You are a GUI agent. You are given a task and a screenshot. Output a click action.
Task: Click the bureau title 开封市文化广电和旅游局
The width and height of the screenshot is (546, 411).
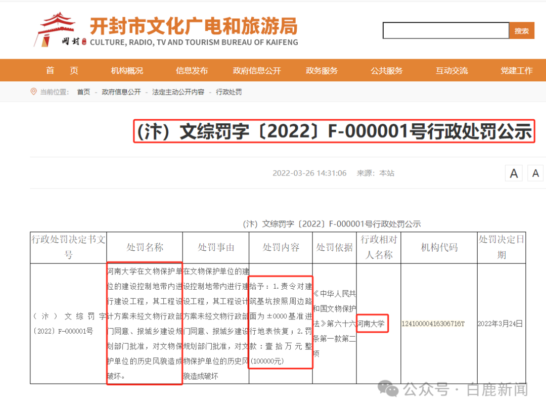(x=194, y=26)
